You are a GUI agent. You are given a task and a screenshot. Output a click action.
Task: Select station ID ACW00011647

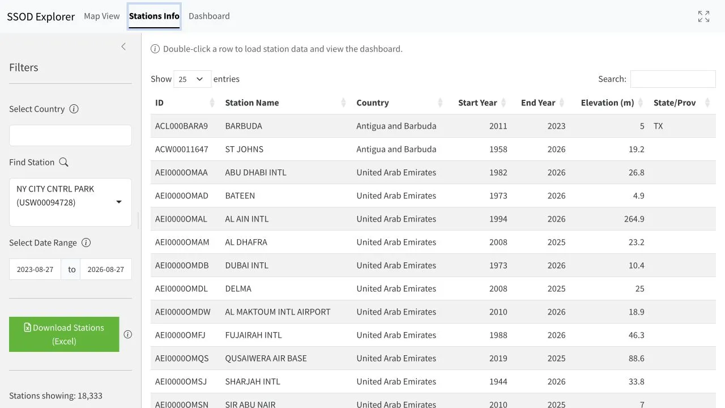(181, 149)
